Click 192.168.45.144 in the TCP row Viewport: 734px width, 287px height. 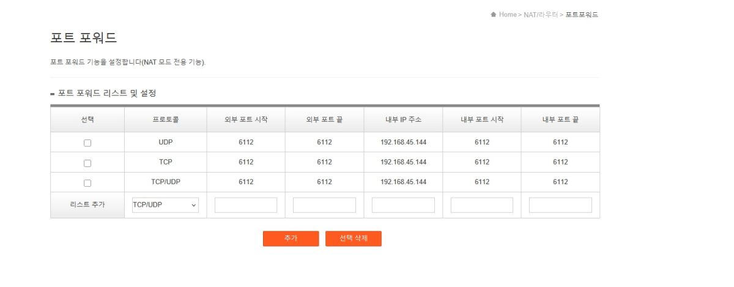coord(403,162)
